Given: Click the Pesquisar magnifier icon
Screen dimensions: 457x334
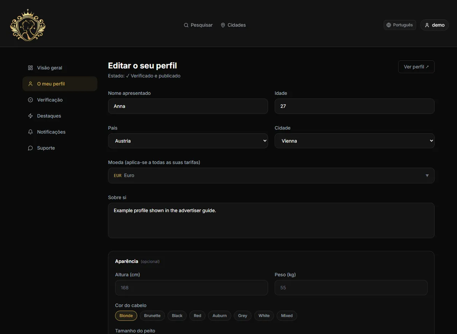Looking at the screenshot, I should (x=186, y=25).
